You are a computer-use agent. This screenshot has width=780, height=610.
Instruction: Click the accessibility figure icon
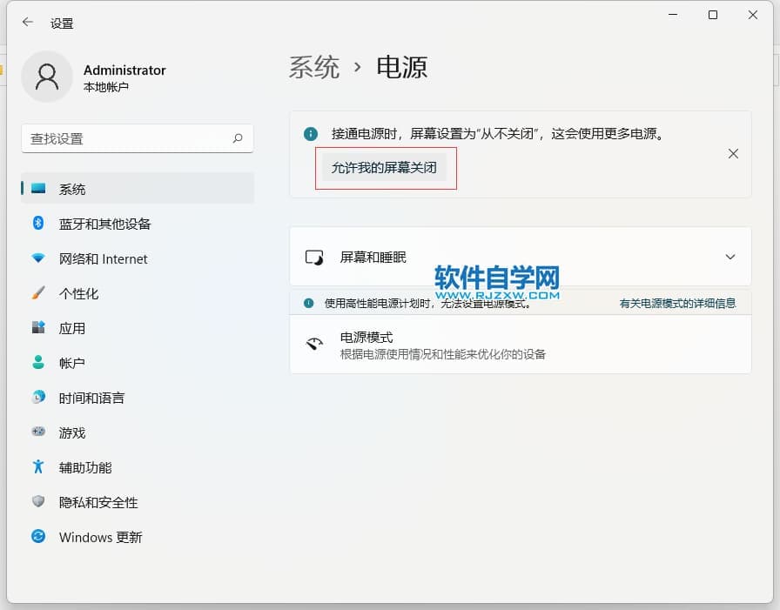click(38, 467)
